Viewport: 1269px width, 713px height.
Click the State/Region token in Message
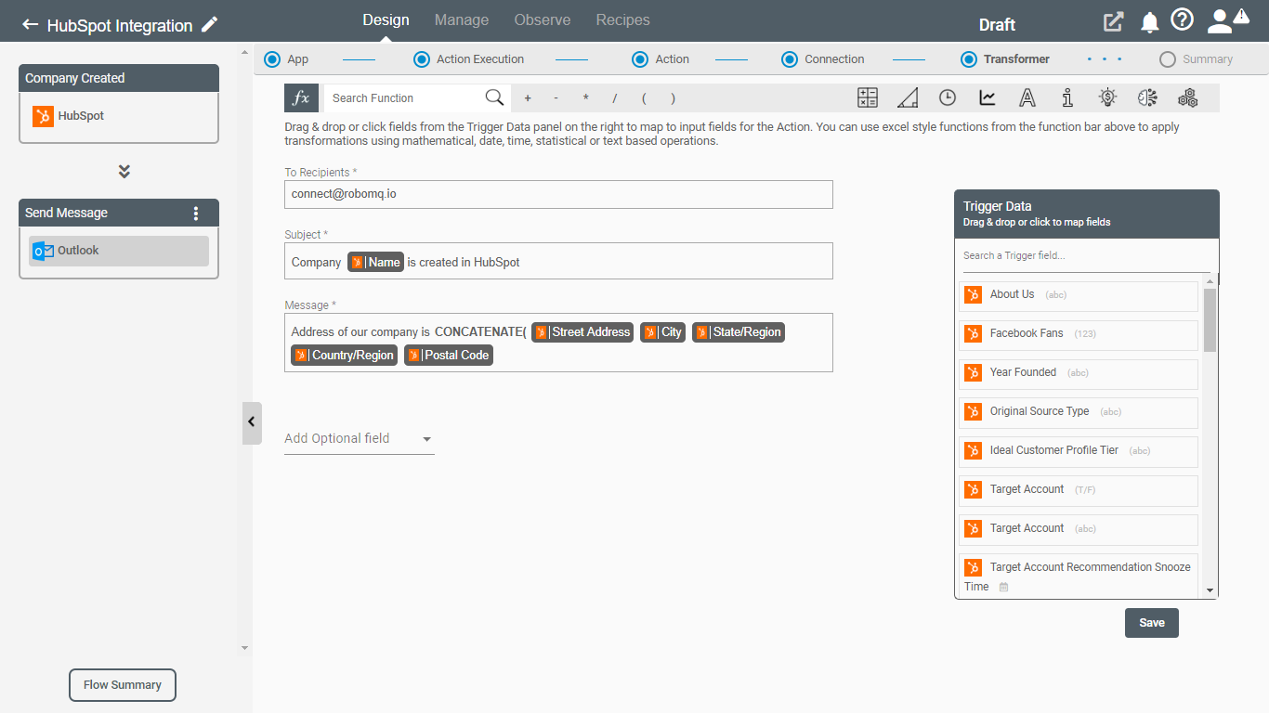coord(739,332)
